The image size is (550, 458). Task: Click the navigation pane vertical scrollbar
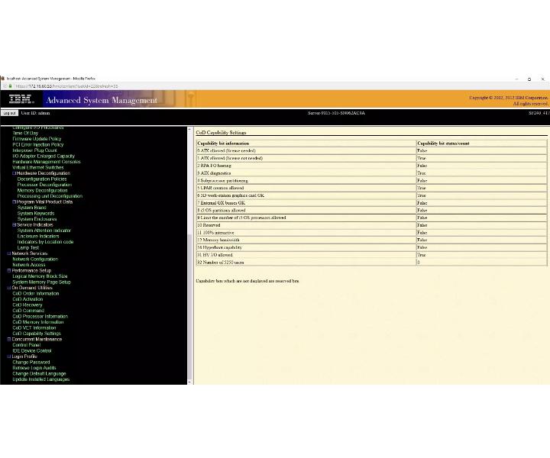(189, 305)
